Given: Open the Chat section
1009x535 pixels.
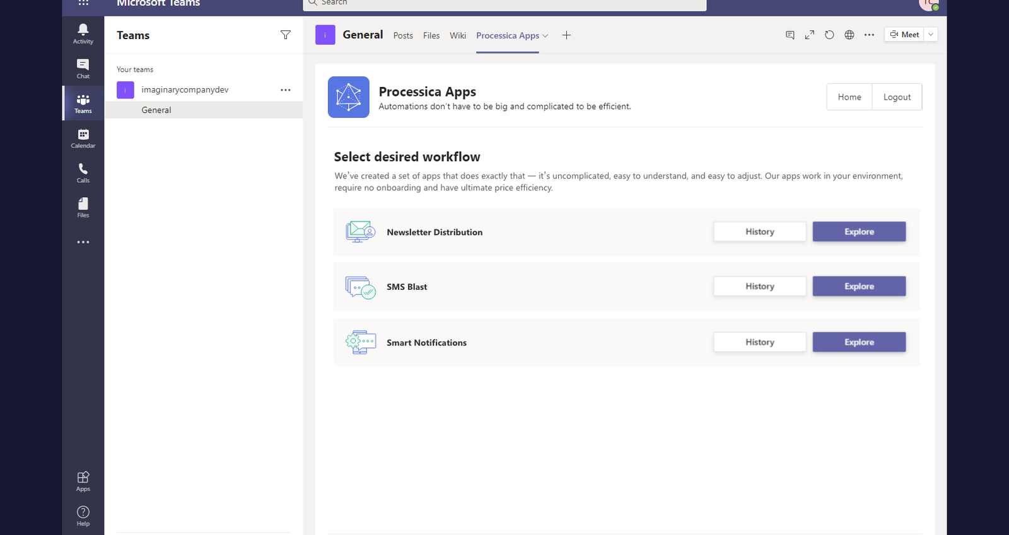Looking at the screenshot, I should click(83, 68).
